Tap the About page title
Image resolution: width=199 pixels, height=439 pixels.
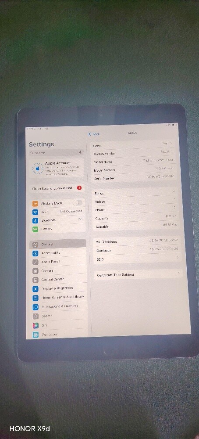(132, 133)
